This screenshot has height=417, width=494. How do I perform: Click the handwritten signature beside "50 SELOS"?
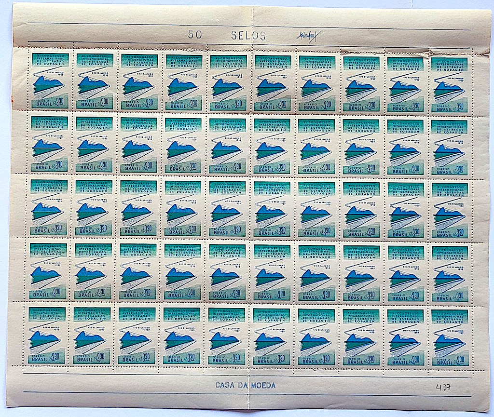pos(309,37)
